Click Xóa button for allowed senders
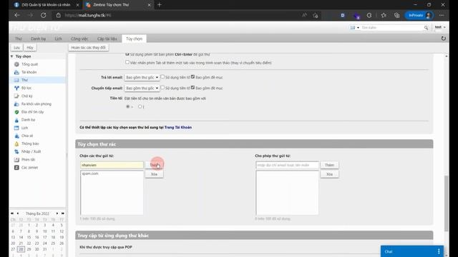Viewport: 458px width, 257px height. pyautogui.click(x=329, y=174)
